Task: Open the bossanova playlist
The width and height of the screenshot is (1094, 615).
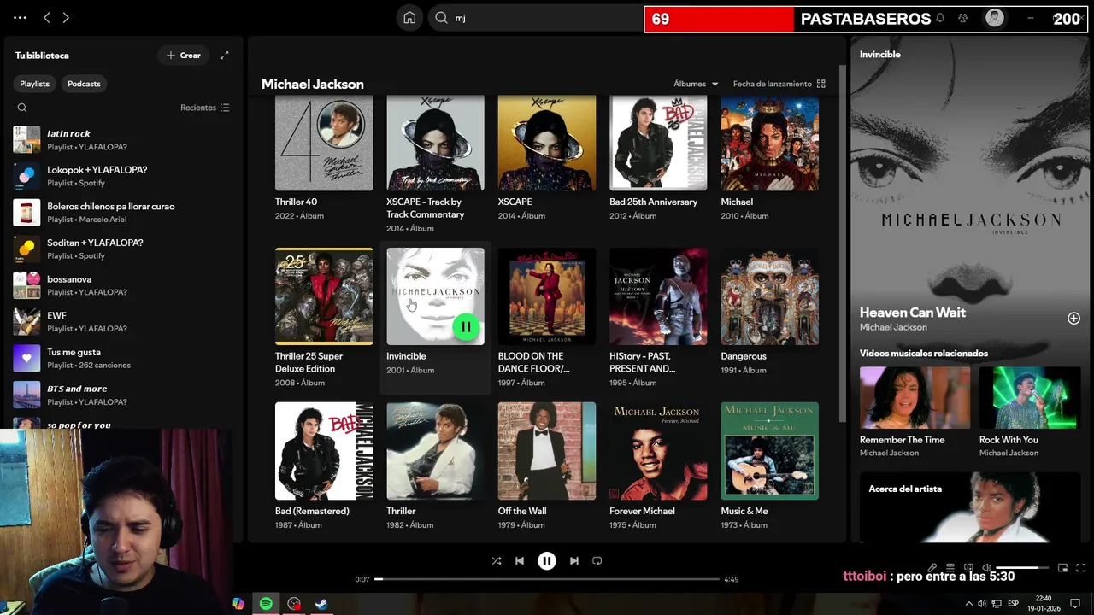Action: (x=121, y=285)
